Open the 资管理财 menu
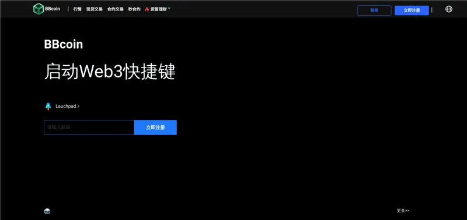Image resolution: width=467 pixels, height=220 pixels. (x=158, y=9)
